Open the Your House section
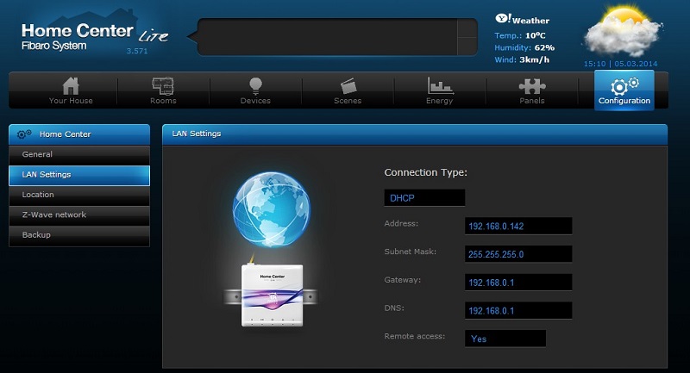 pyautogui.click(x=71, y=90)
